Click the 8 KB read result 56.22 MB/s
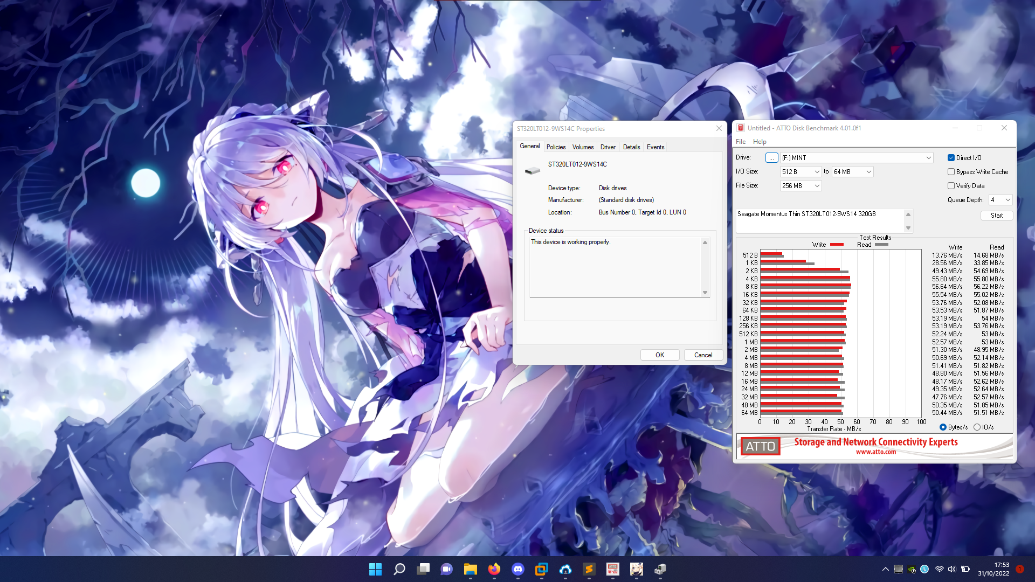The width and height of the screenshot is (1035, 582). 989,287
